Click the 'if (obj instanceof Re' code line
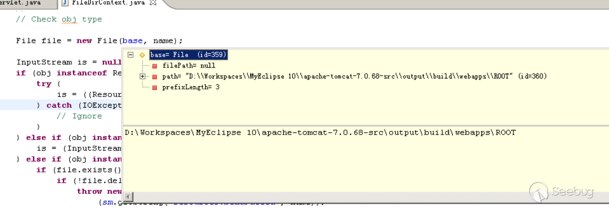Screen dimensions: 609x207 (69, 73)
